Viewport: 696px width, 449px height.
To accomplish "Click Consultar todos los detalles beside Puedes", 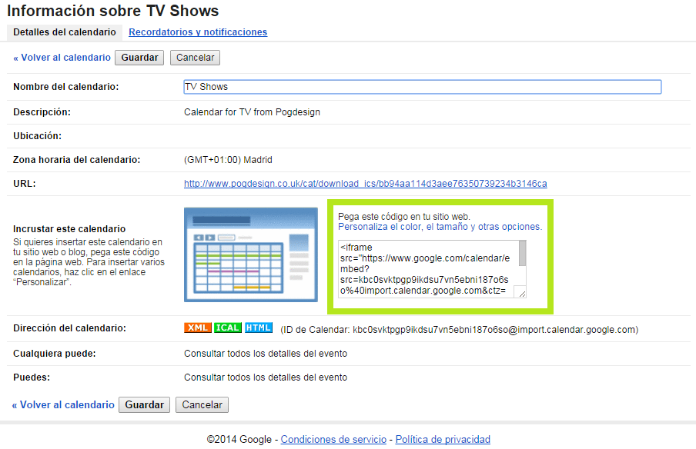I will pyautogui.click(x=266, y=377).
